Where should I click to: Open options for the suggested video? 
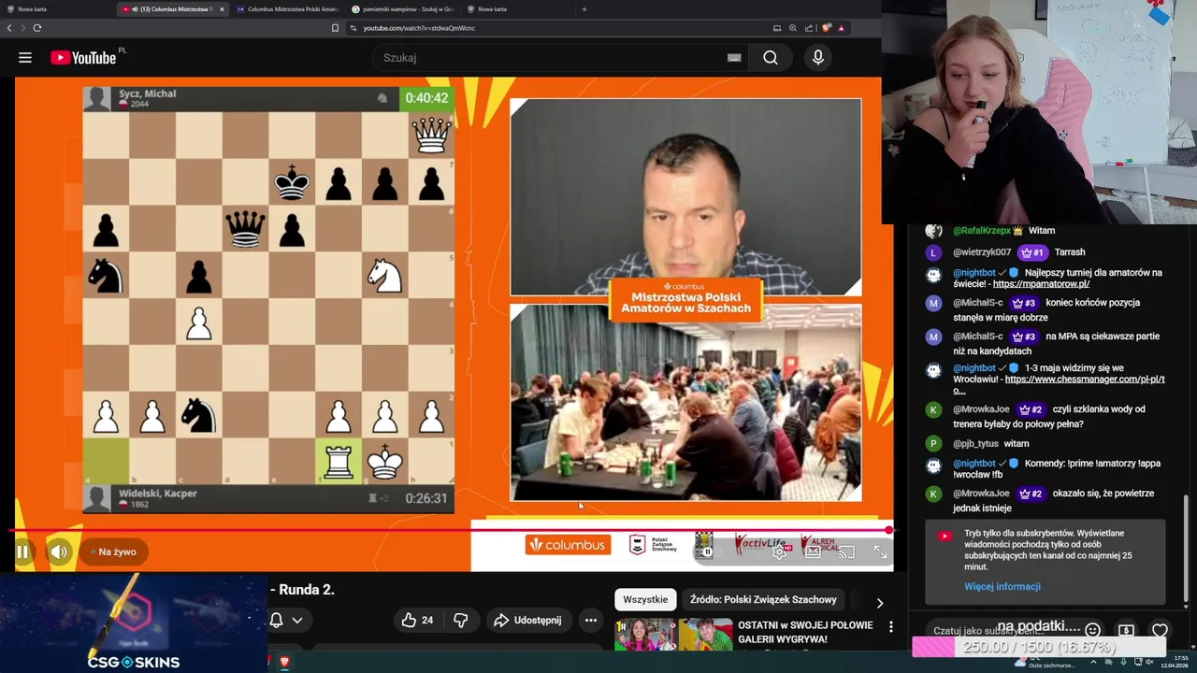[x=890, y=626]
